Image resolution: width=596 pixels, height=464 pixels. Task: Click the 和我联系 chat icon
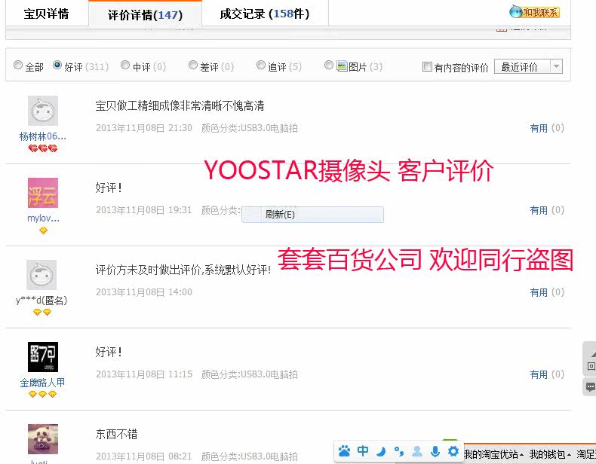534,12
